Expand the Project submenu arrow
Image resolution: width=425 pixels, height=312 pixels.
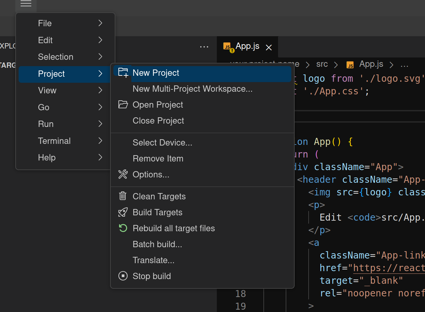pos(100,74)
